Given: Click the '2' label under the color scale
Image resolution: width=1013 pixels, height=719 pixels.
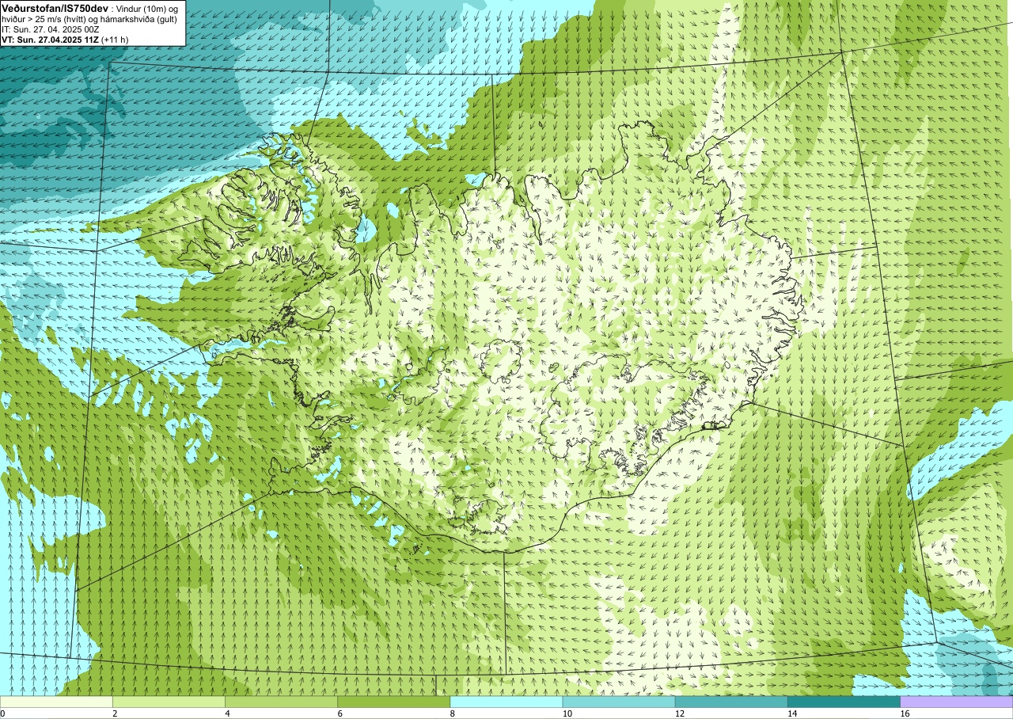Looking at the screenshot, I should [115, 713].
